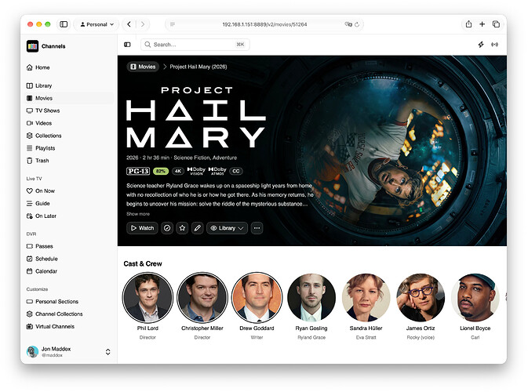Click the reader icon in the address bar

173,24
